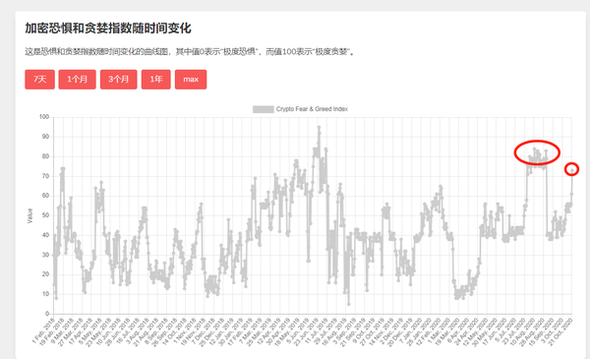Choose the 1年 range button
The image size is (590, 359).
point(155,80)
